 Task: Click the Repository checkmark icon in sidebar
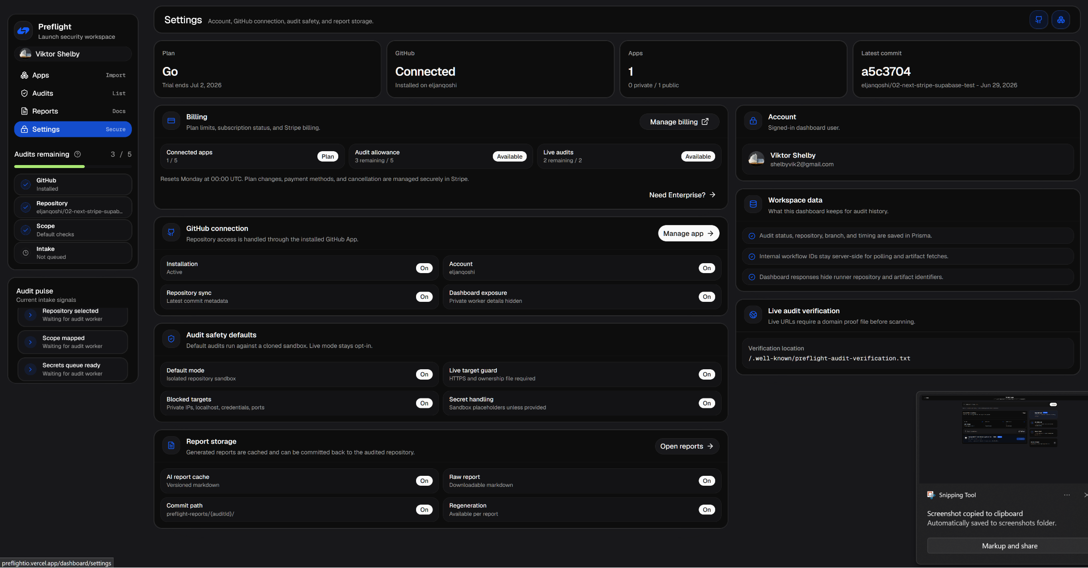click(26, 207)
